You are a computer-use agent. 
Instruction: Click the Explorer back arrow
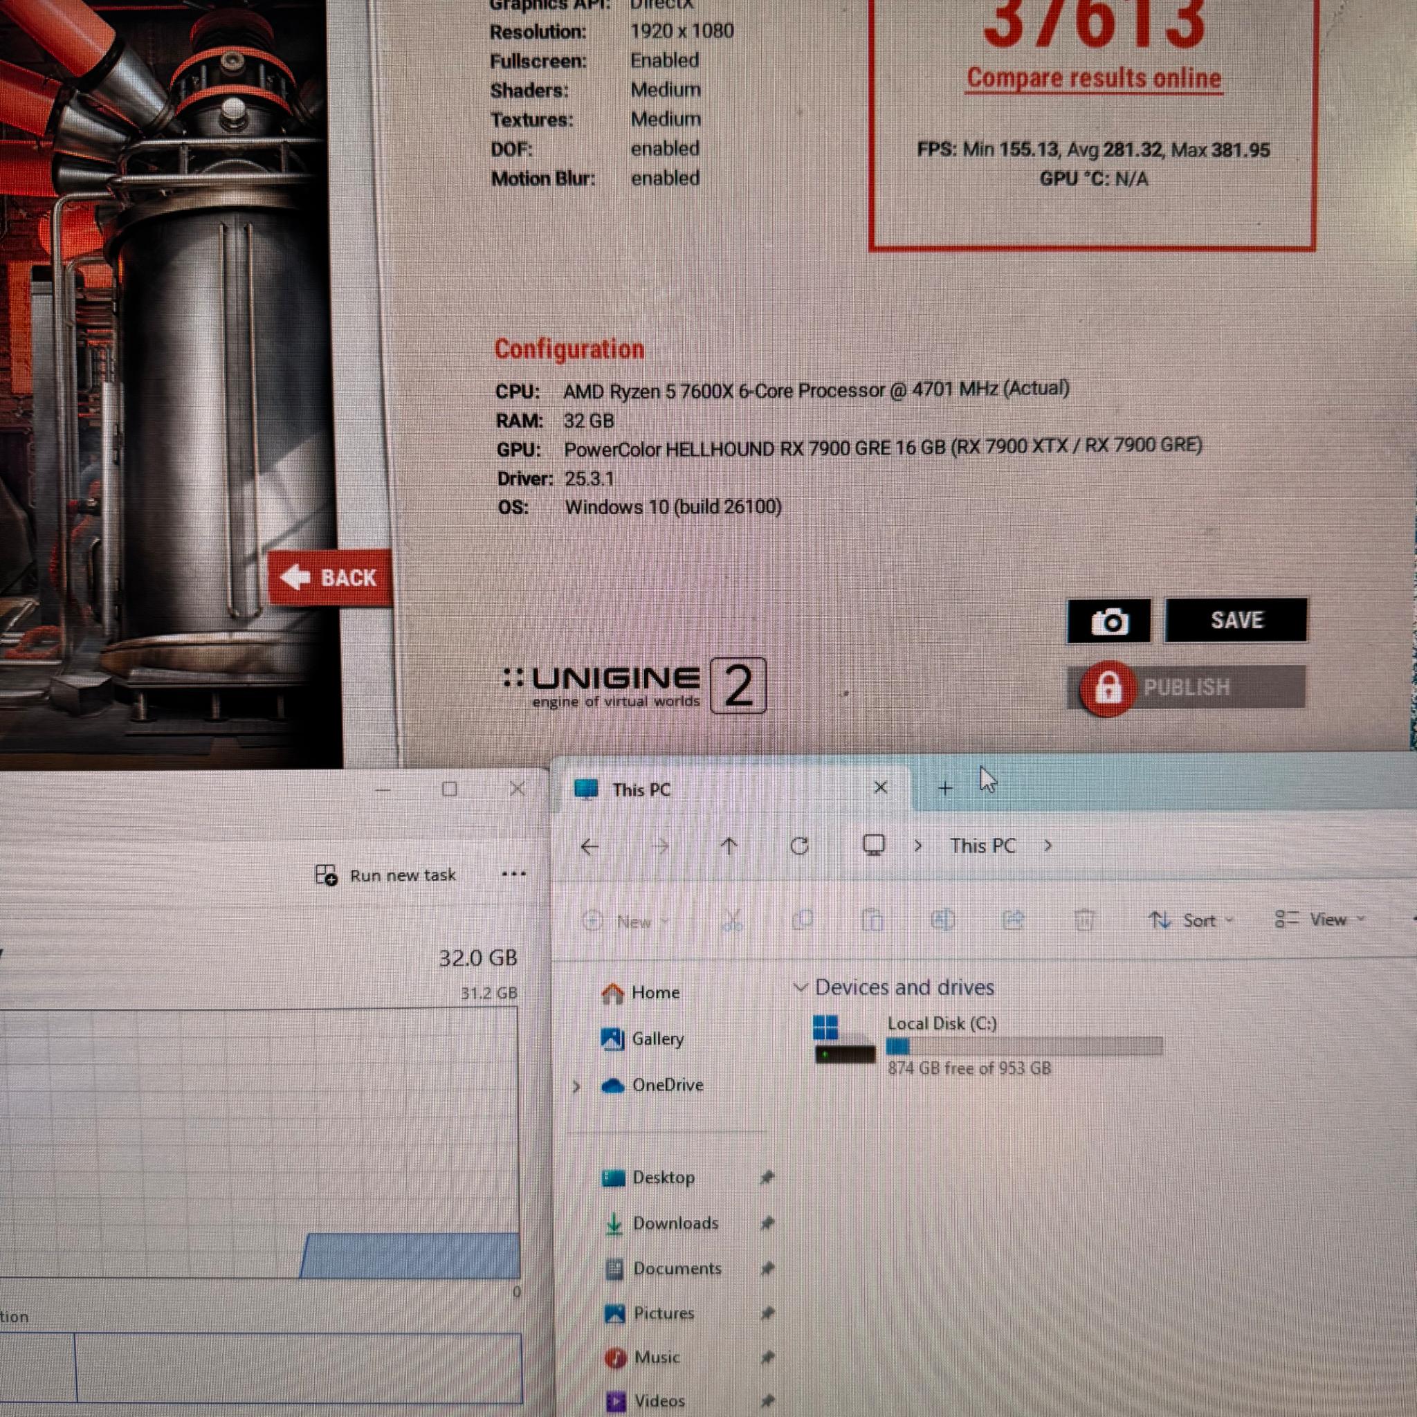tap(589, 847)
